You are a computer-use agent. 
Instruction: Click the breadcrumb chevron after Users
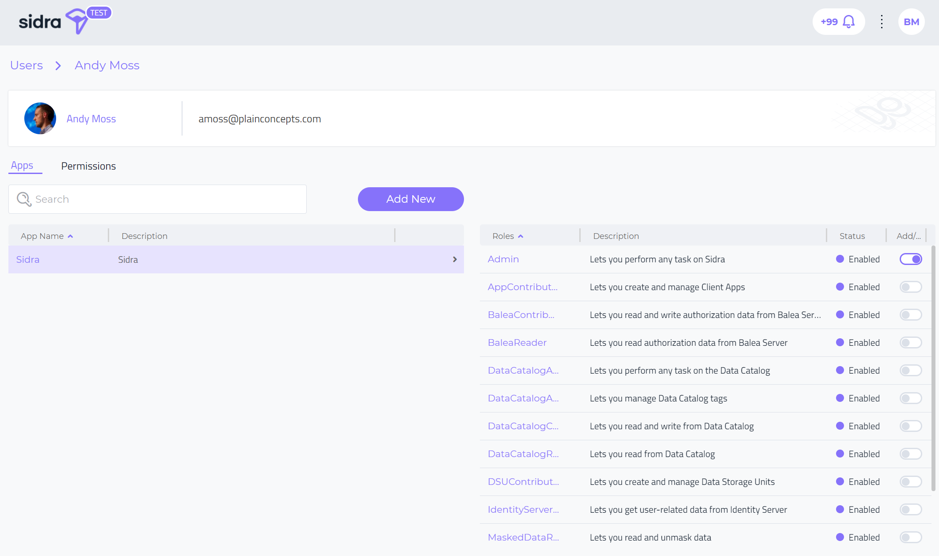click(58, 66)
